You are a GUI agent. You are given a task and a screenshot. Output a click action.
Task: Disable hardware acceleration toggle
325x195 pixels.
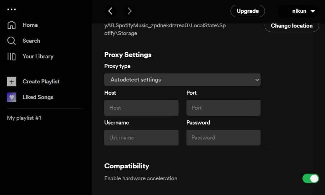(310, 178)
